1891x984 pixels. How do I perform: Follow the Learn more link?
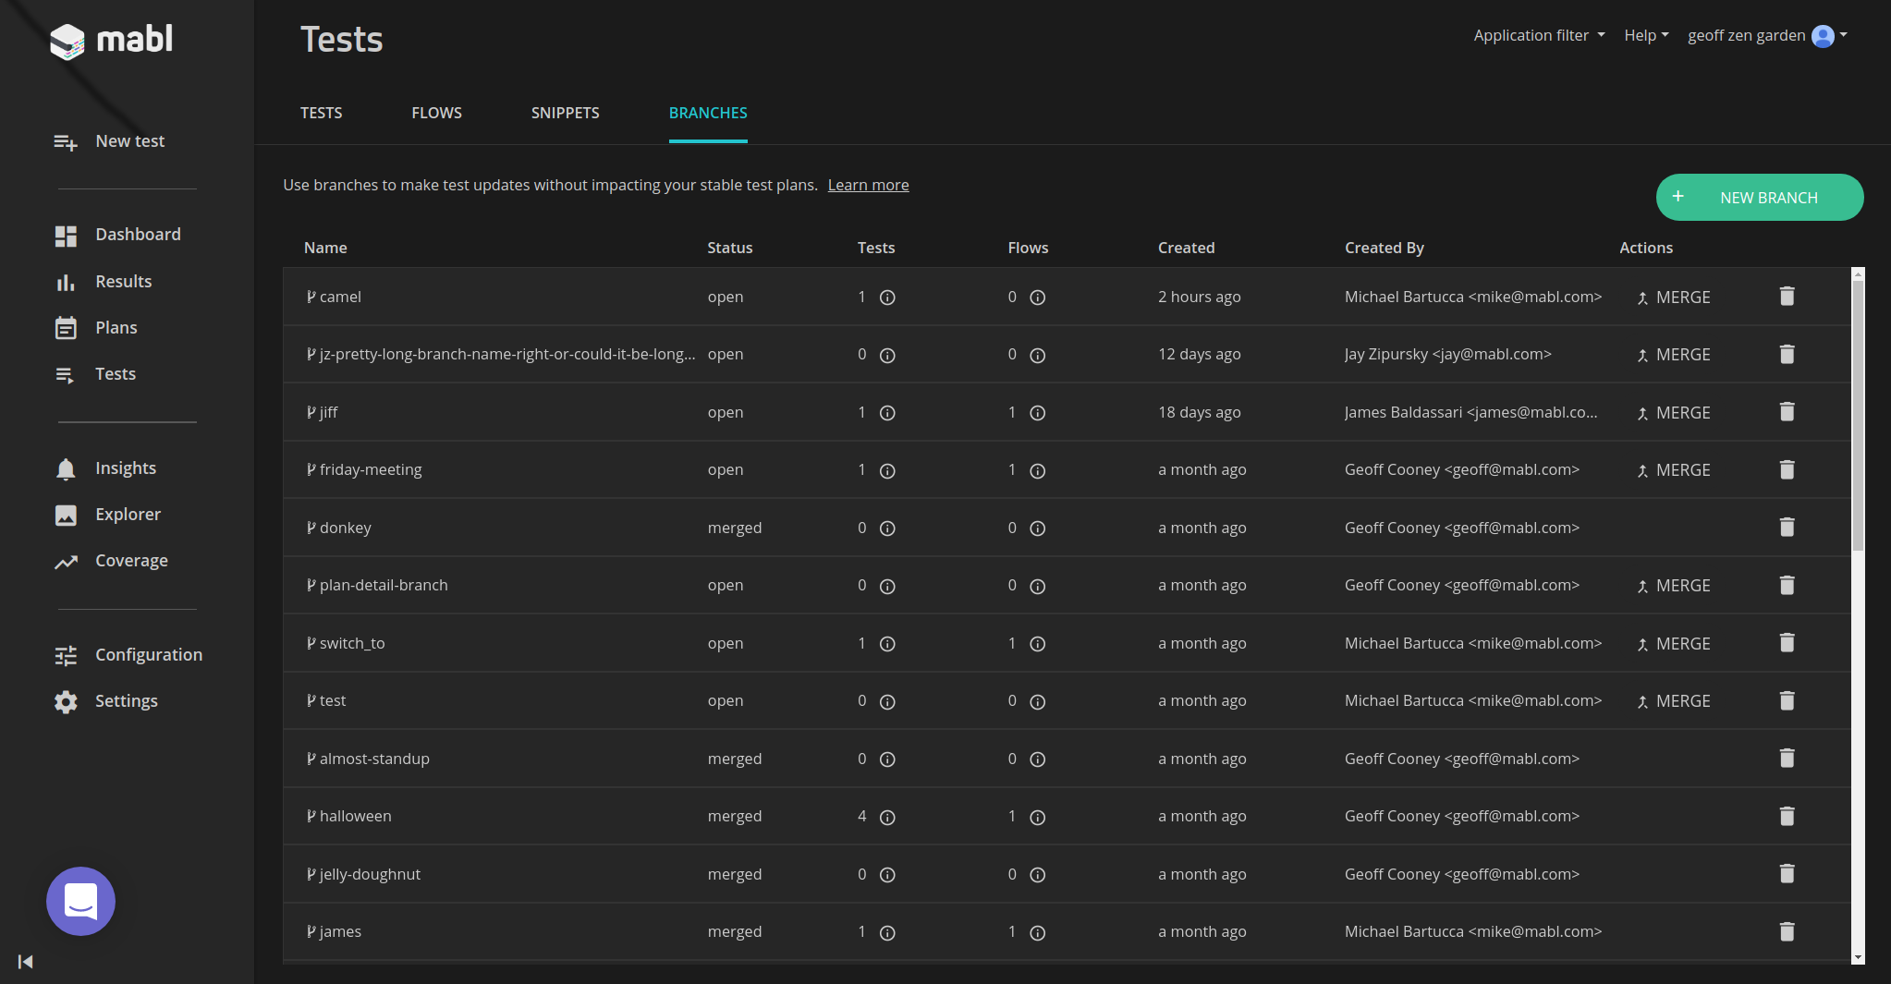[868, 185]
